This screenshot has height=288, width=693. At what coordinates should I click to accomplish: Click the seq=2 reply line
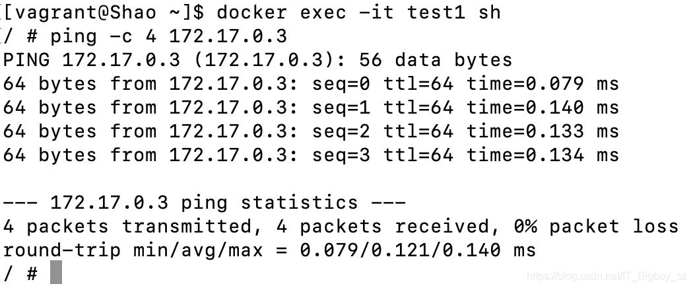311,131
